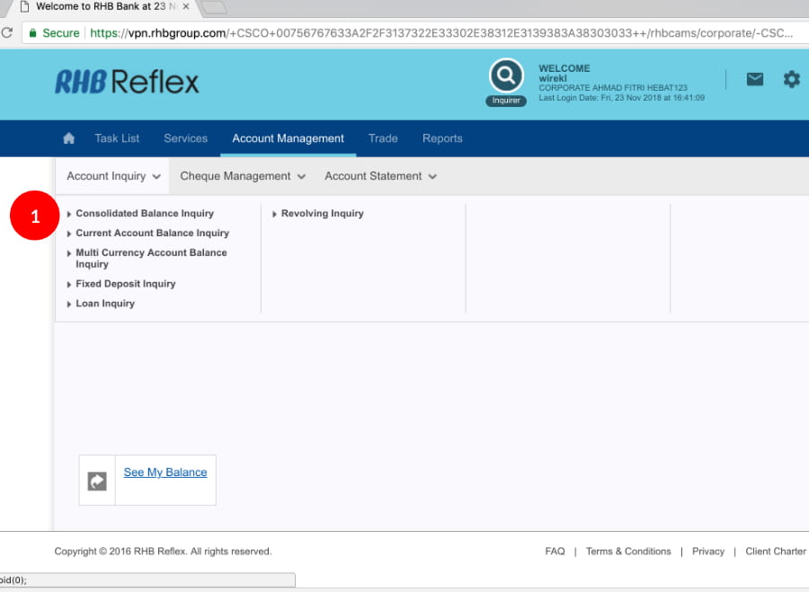The width and height of the screenshot is (809, 592).
Task: Open Revolving Inquiry
Action: (x=322, y=214)
